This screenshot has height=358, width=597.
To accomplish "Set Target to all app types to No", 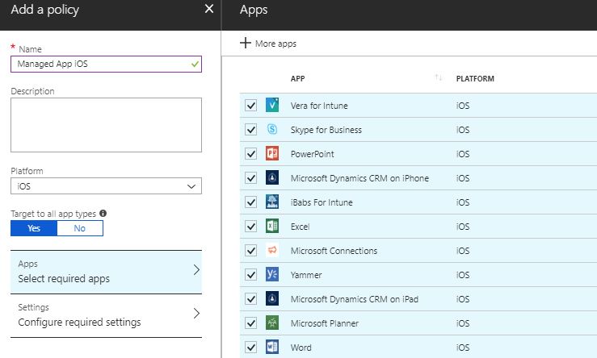I will point(80,228).
